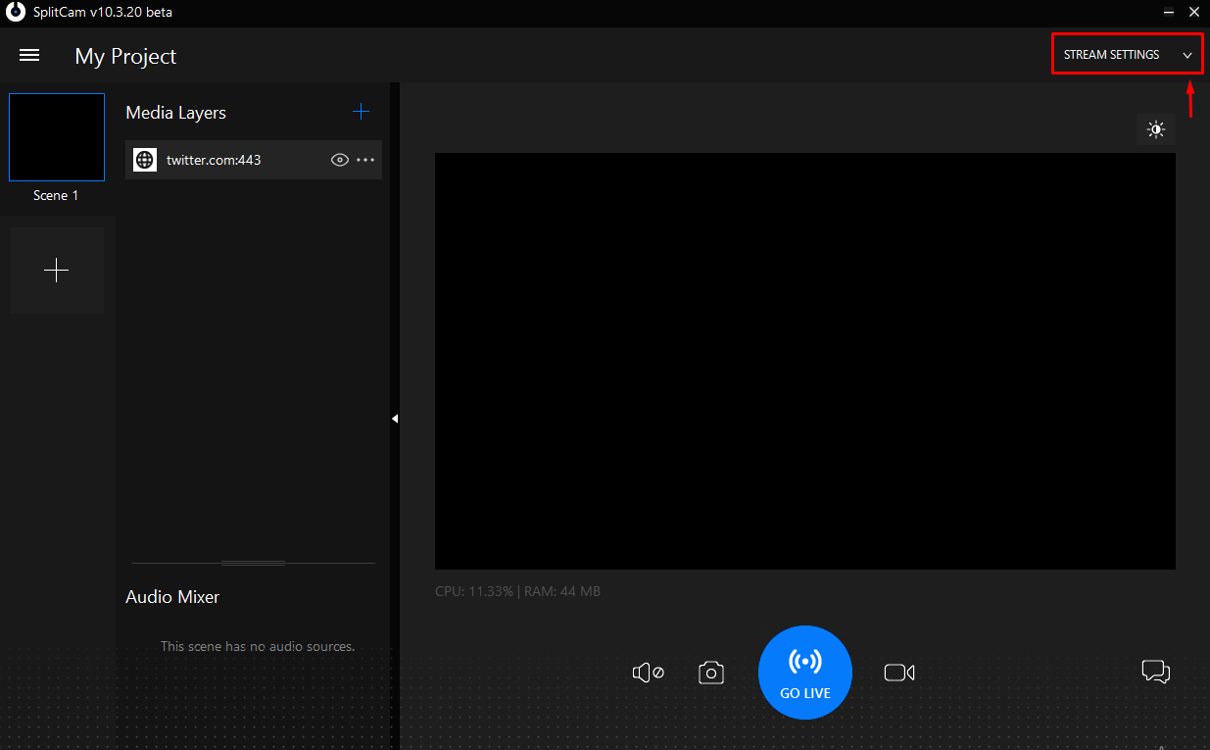1210x750 pixels.
Task: Click the SplitCam logo in title bar
Action: coord(16,13)
